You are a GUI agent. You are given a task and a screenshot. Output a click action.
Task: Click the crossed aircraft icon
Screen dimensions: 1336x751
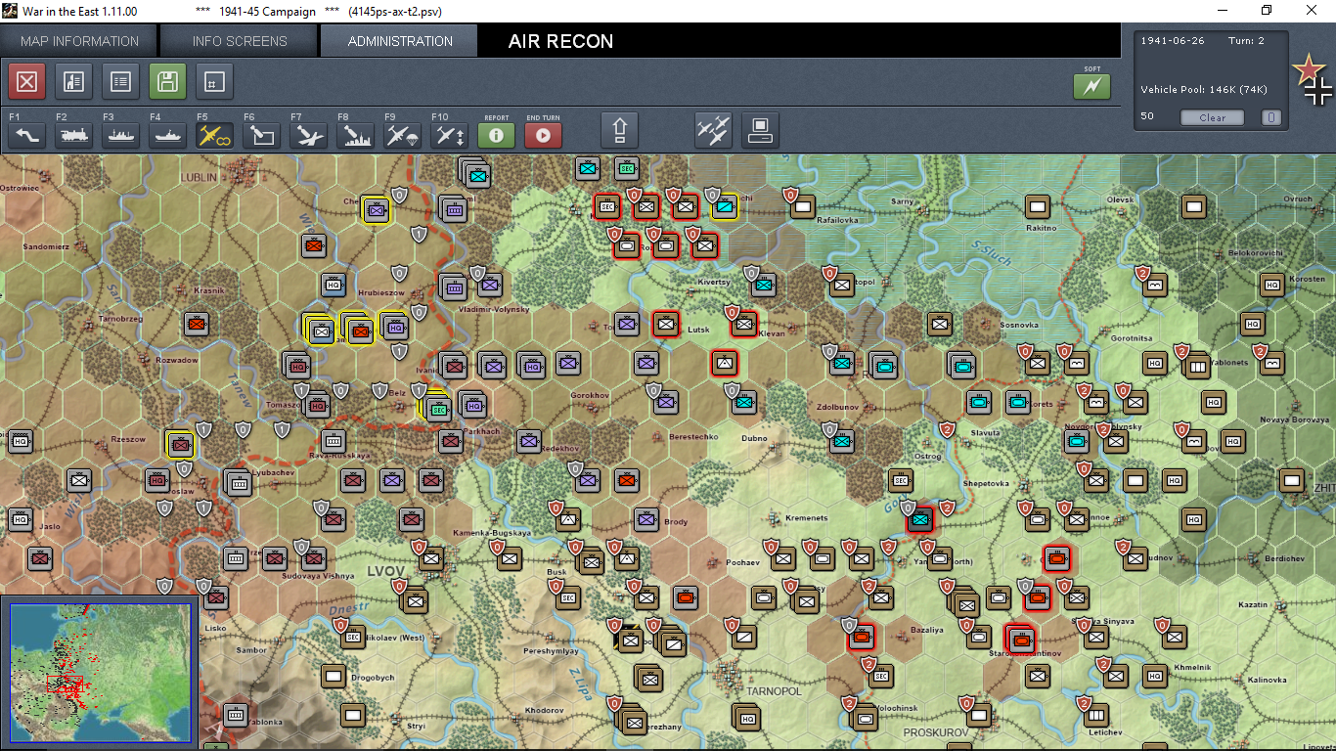click(713, 130)
